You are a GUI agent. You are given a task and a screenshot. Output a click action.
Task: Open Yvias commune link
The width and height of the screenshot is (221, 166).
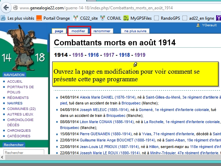[146, 134]
